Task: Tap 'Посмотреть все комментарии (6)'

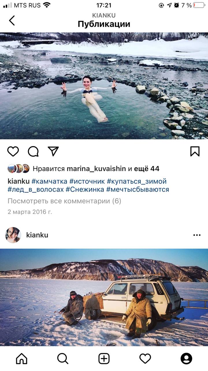Action: pos(64,201)
